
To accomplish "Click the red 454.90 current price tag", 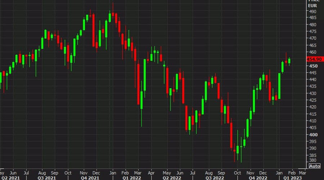I will point(314,60).
